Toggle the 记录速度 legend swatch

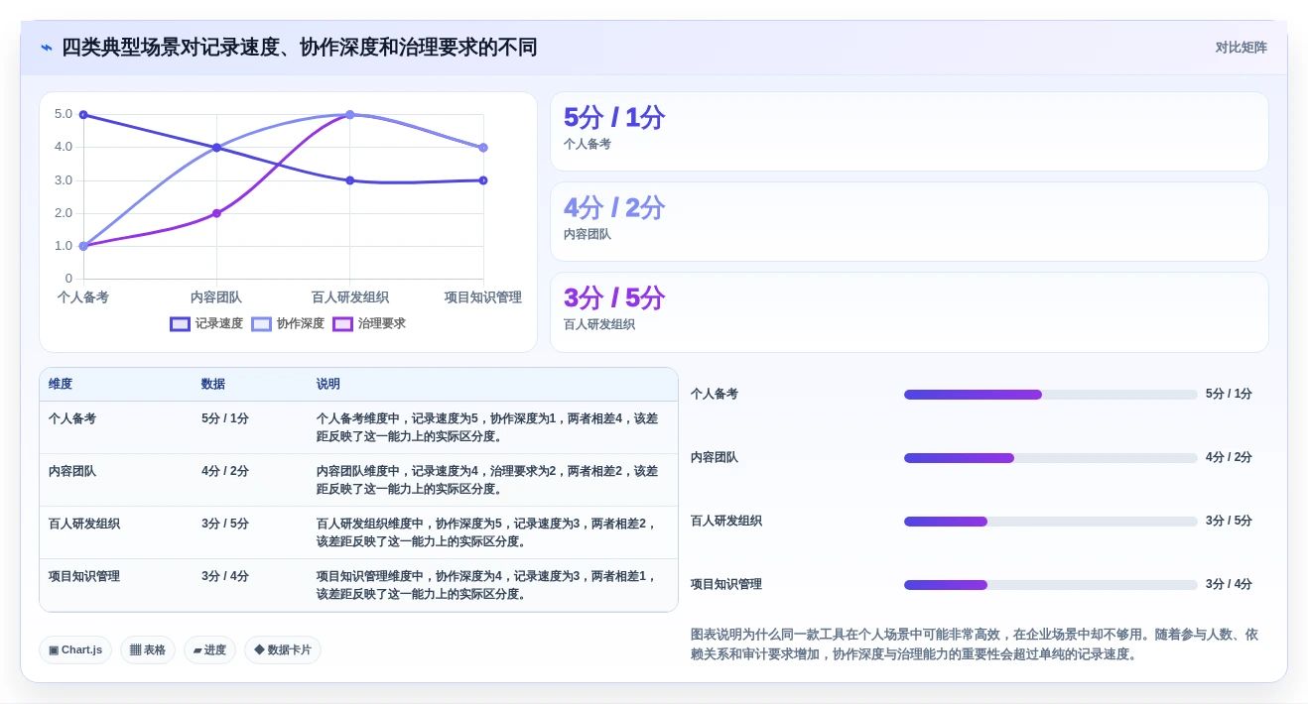pyautogui.click(x=180, y=323)
